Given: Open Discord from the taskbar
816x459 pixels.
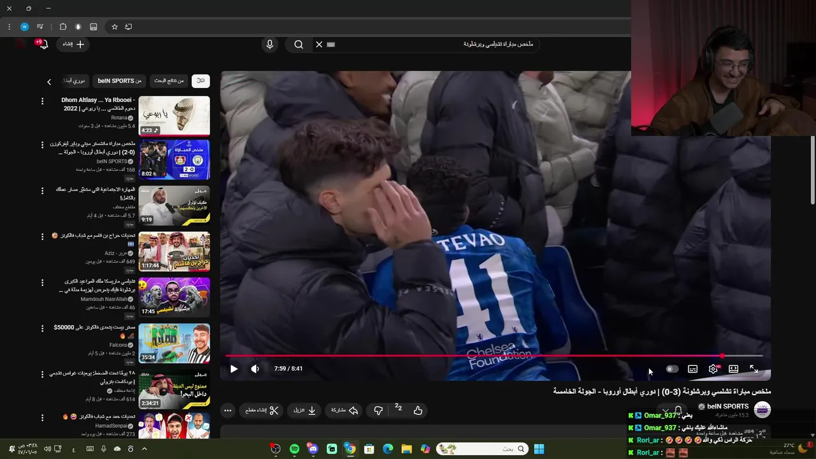Looking at the screenshot, I should click(313, 449).
